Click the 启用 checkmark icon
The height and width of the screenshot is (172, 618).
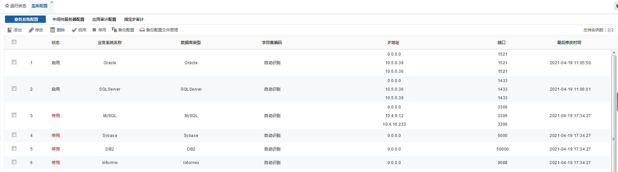tap(74, 30)
